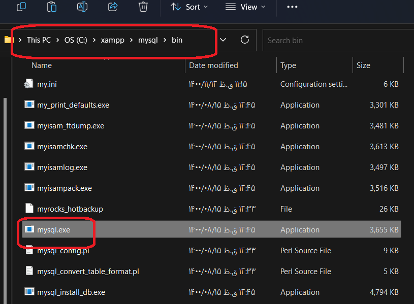Click the Configuration setti... type of my.ini
Viewport: 414px width, 304px height.
(313, 84)
